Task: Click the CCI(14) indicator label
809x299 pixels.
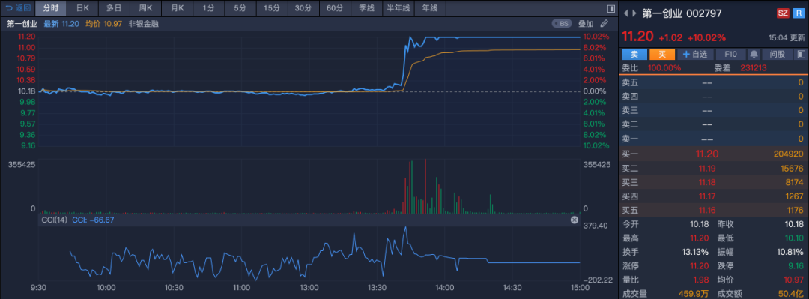Action: [54, 220]
